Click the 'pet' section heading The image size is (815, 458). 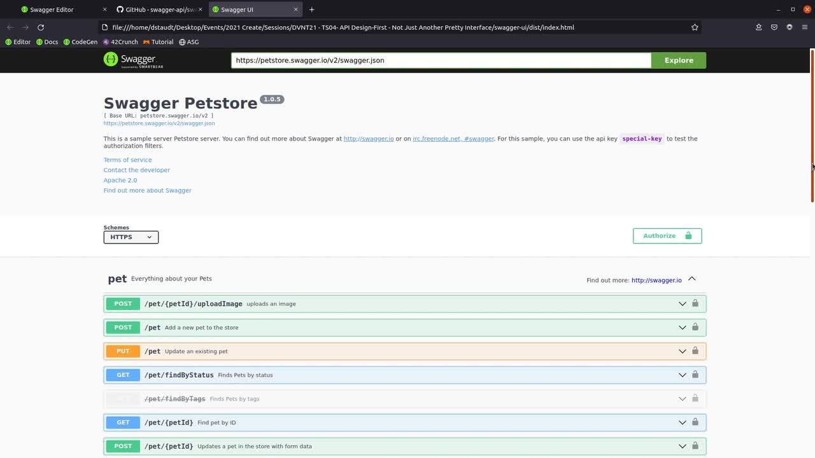(117, 279)
